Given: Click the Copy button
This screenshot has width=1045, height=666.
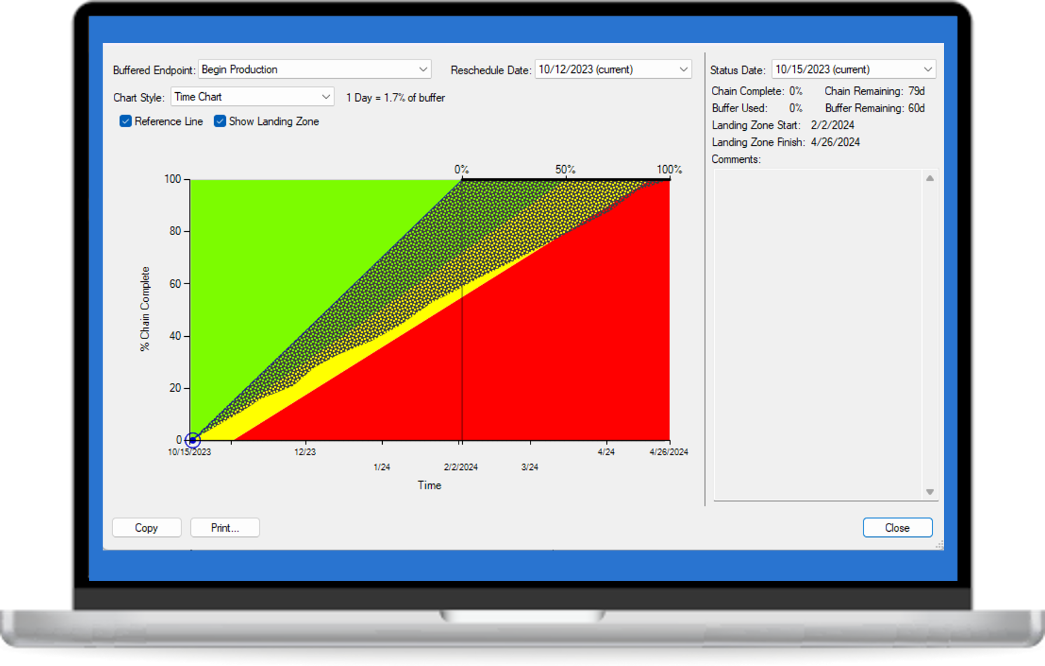Looking at the screenshot, I should click(x=146, y=527).
